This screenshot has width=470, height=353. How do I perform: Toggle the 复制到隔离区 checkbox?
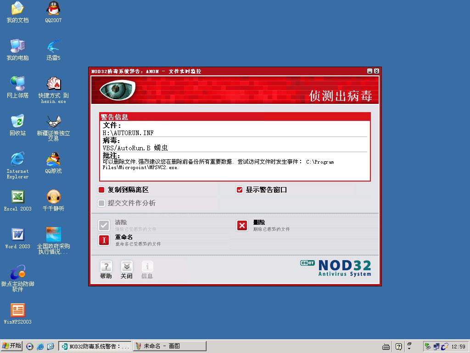pos(101,190)
